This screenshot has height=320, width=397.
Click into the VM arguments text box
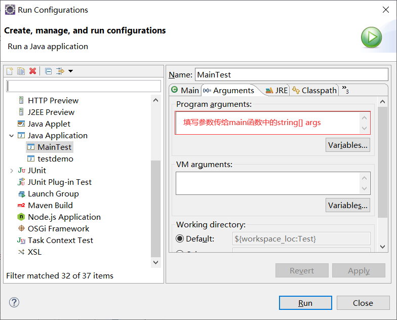(x=267, y=183)
